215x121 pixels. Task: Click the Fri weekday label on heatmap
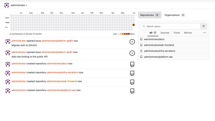pyautogui.click(x=7, y=27)
